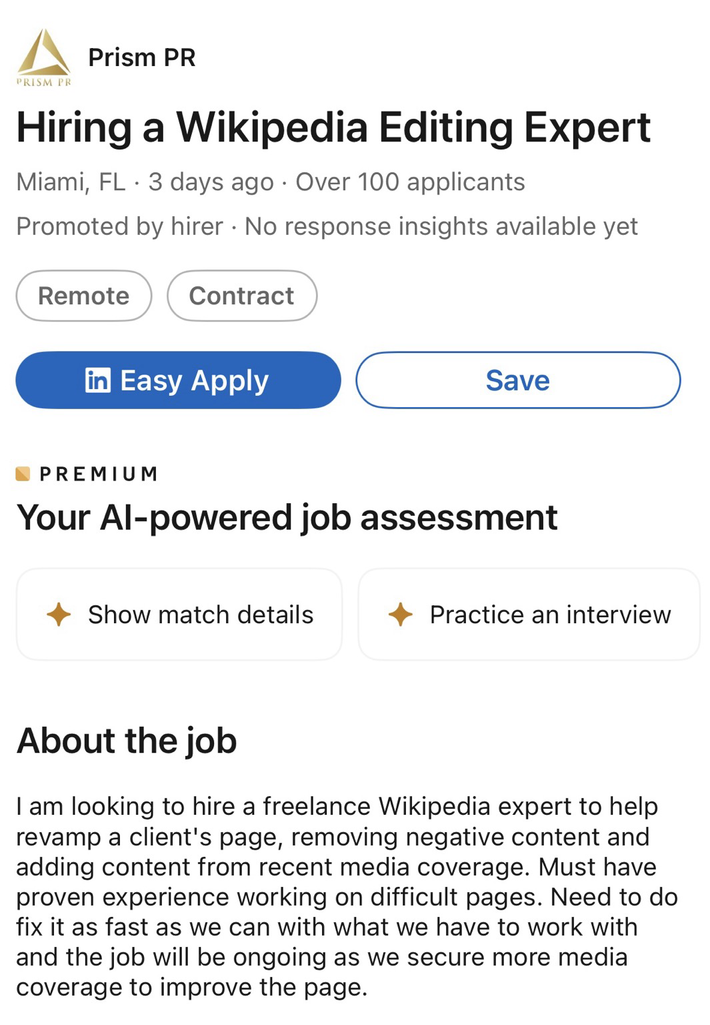Click the job title 'Hiring a Wikipedia Editing Expert'
Image resolution: width=710 pixels, height=1025 pixels.
pos(333,127)
